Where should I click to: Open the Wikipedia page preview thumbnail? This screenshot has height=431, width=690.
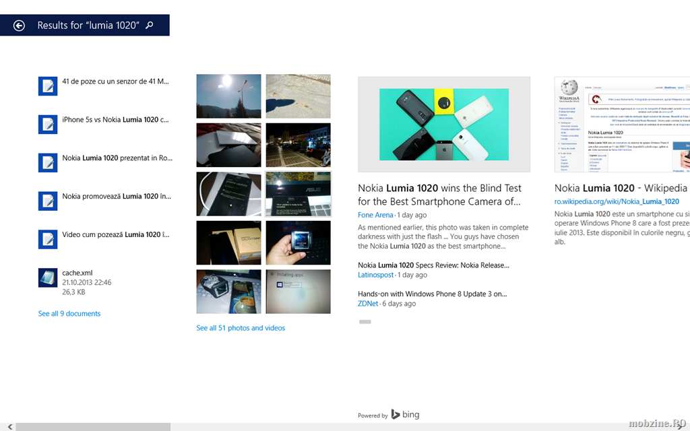coord(622,125)
